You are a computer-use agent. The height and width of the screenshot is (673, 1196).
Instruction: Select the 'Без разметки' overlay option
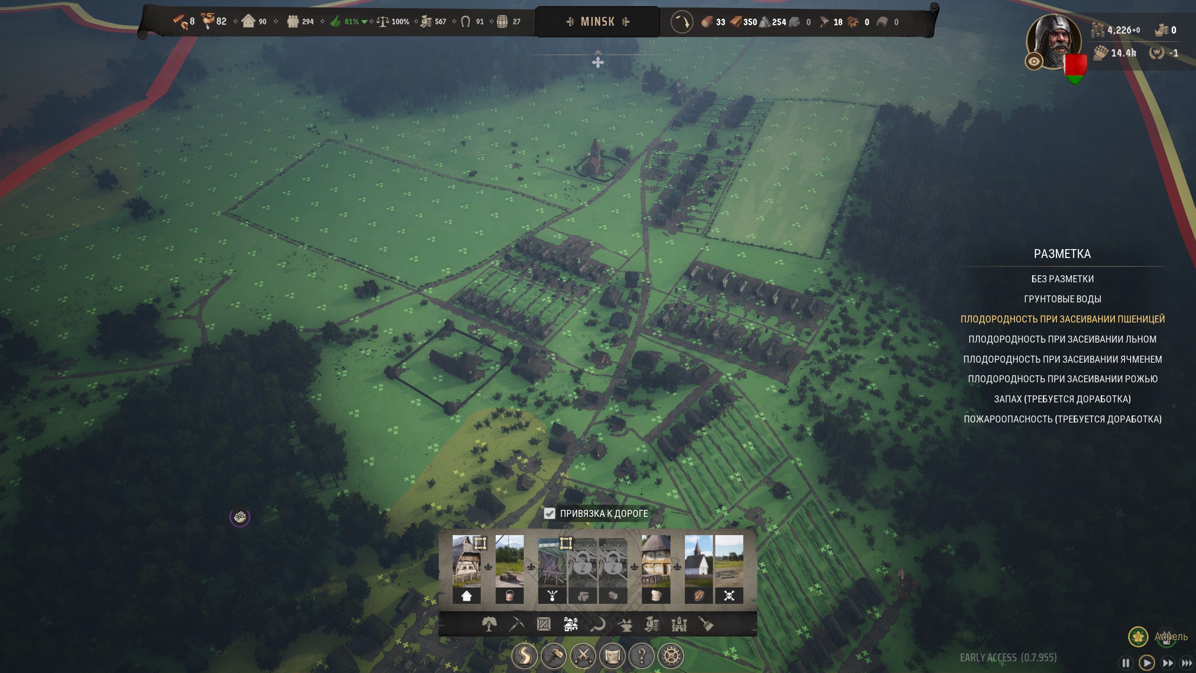pos(1062,279)
